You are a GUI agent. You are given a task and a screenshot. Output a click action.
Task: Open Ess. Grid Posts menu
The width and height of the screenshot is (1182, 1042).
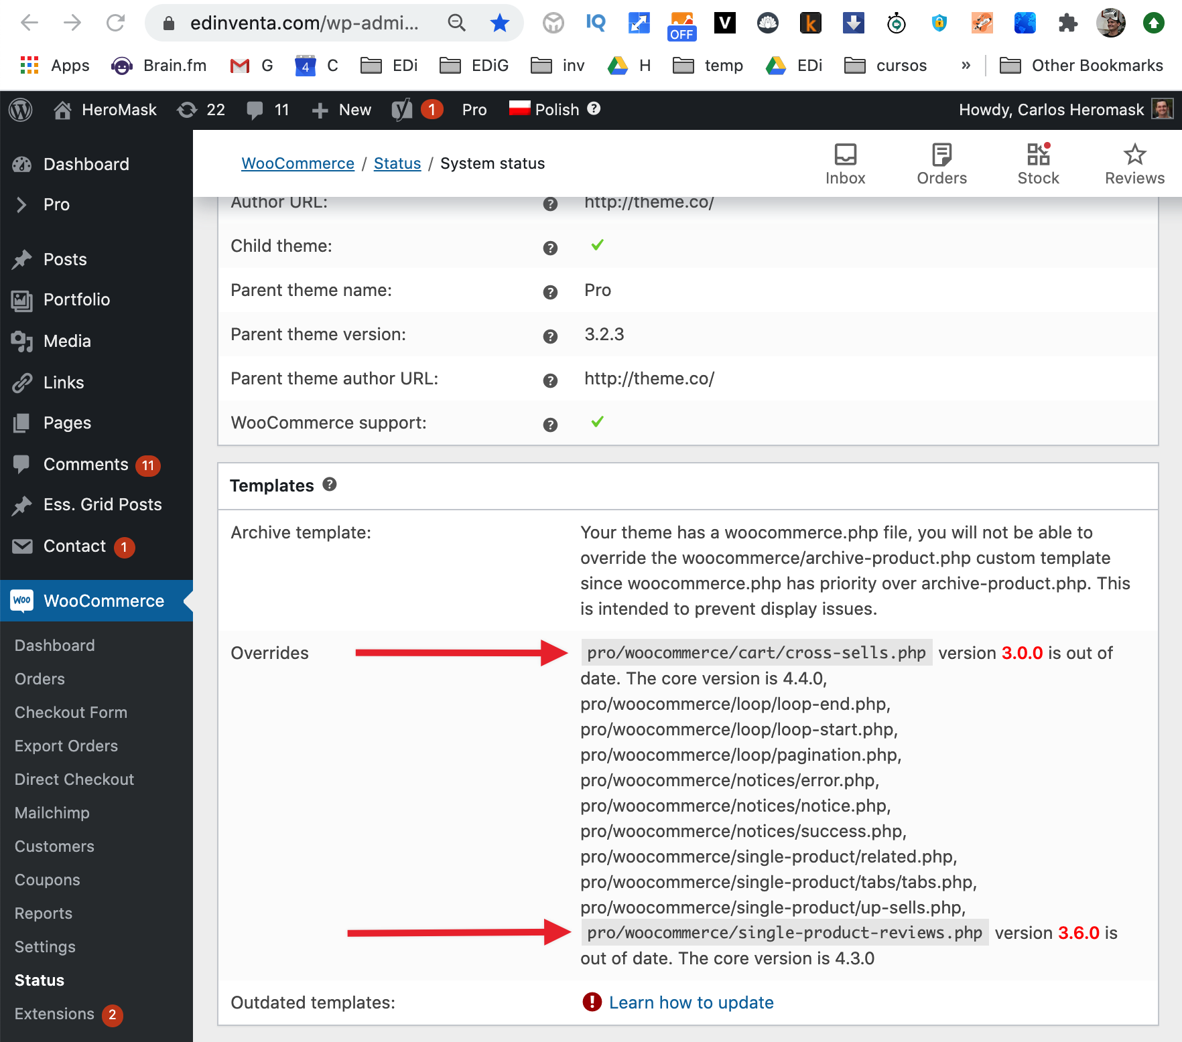(x=96, y=504)
